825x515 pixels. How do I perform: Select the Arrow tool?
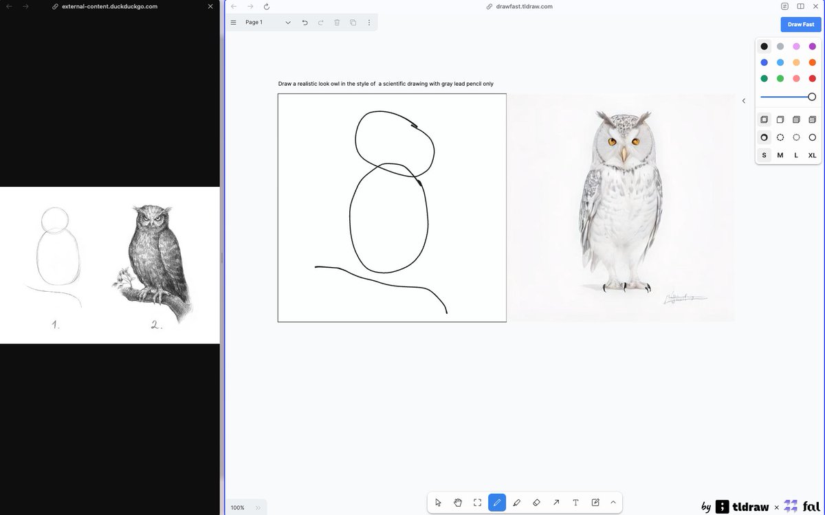[556, 503]
